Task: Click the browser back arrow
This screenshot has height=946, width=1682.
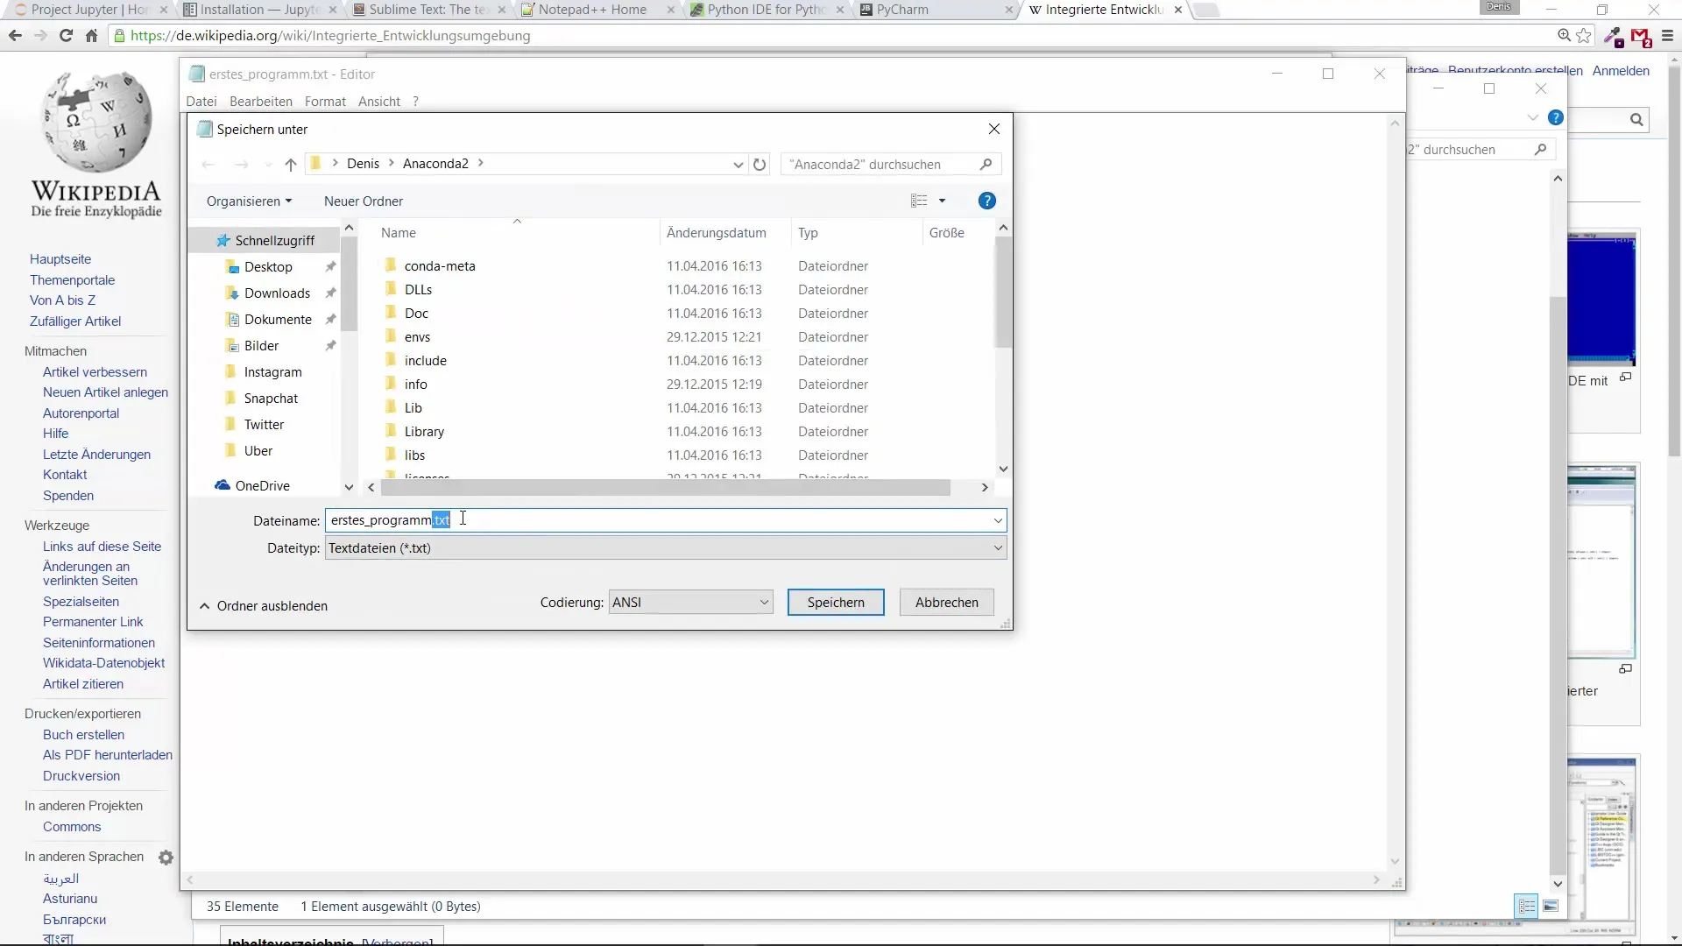Action: click(x=15, y=36)
